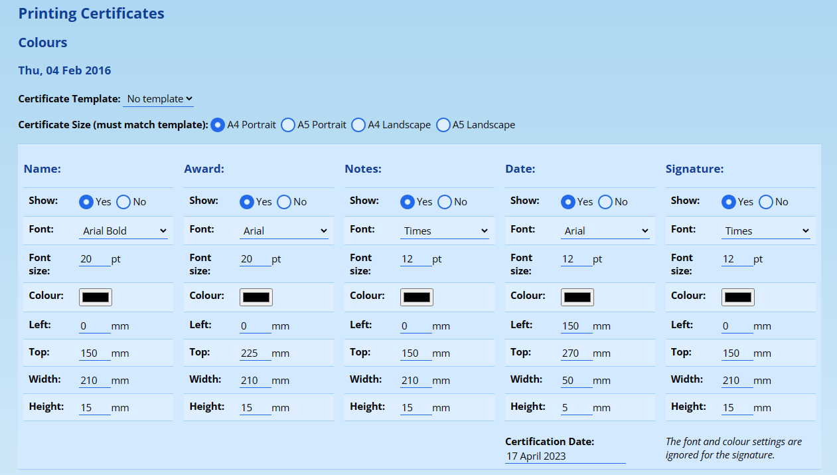
Task: Click the Date Left position field
Action: 576,326
